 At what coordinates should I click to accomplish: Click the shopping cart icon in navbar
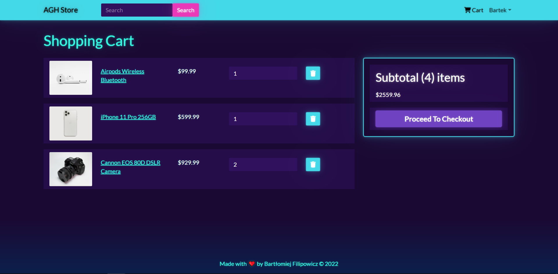point(467,10)
